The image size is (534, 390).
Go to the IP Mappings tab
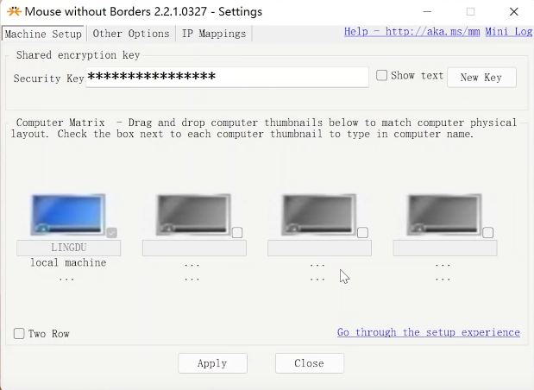point(213,34)
